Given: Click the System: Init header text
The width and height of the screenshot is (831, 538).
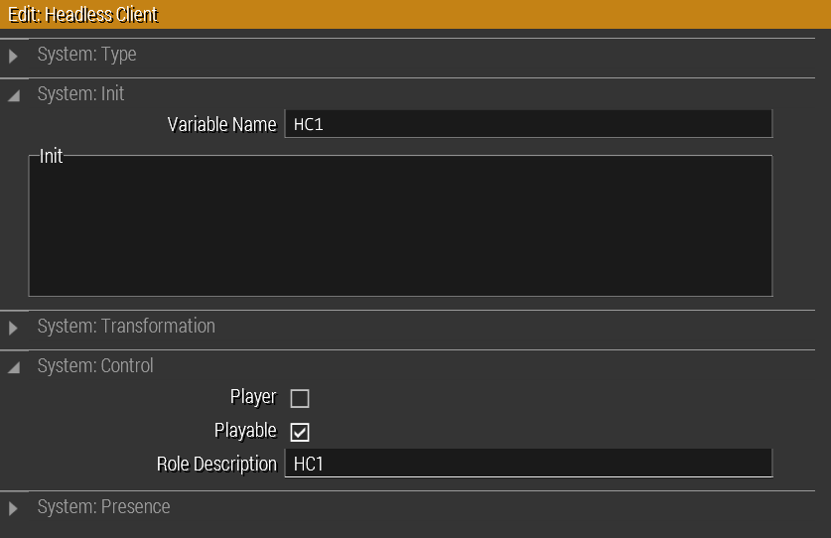Looking at the screenshot, I should 80,94.
